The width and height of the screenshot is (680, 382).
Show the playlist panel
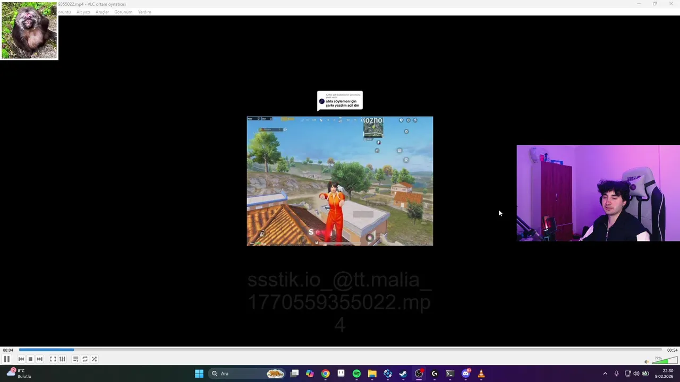[76, 359]
